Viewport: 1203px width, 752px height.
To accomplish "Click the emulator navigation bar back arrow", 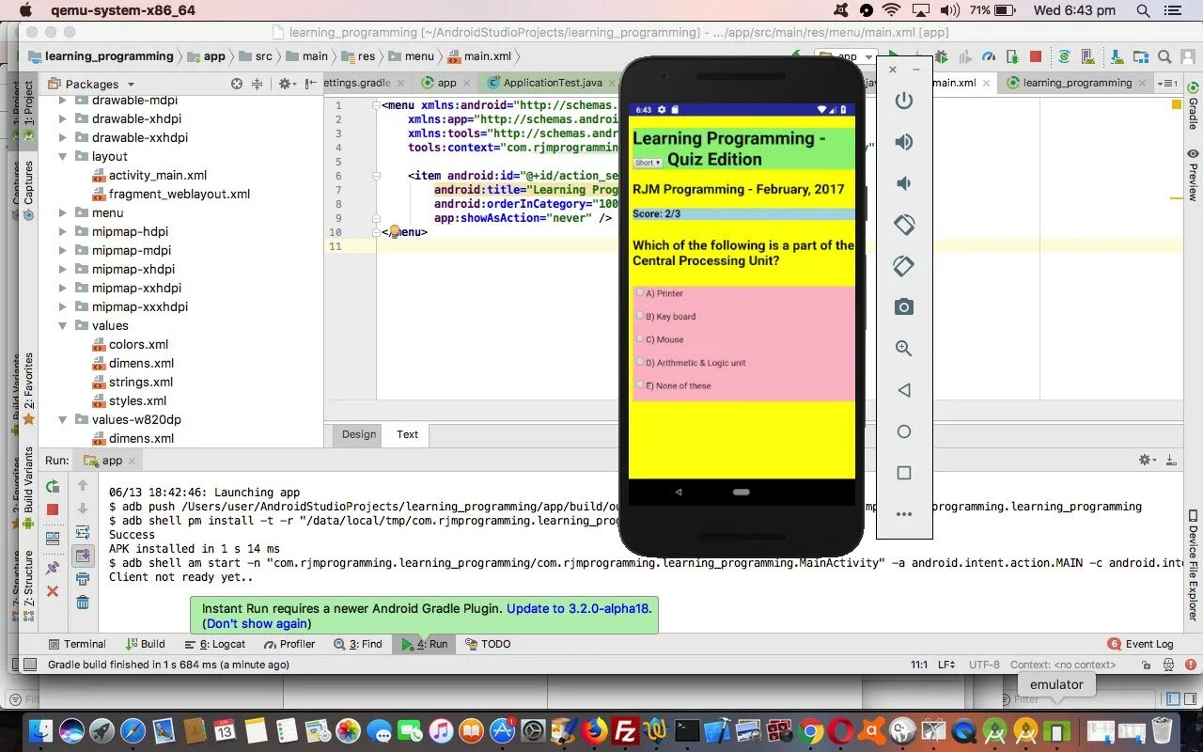I will pyautogui.click(x=679, y=493).
